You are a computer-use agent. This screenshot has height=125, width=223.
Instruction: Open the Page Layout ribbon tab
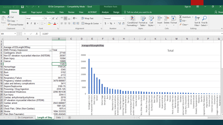pyautogui.click(x=37, y=12)
